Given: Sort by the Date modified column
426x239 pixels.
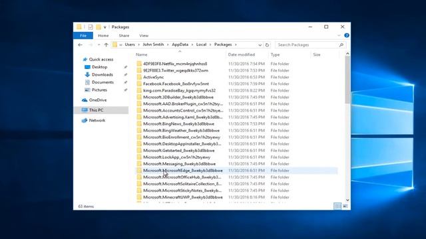Looking at the screenshot, I should (241, 54).
